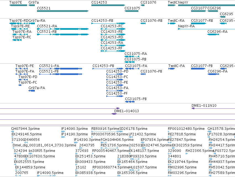
Task: Click EST RM02996.5prime
Action: pos(182,167)
